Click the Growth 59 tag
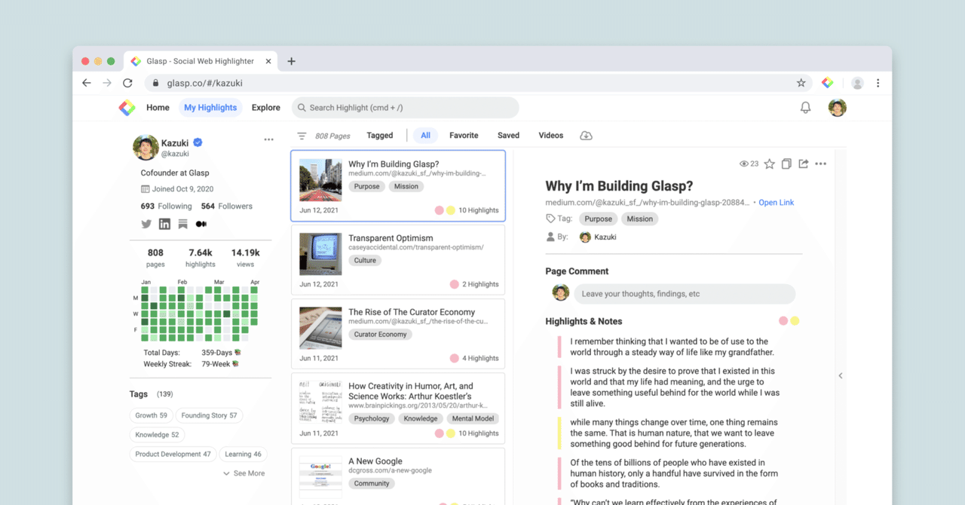The image size is (965, 505). pyautogui.click(x=151, y=415)
